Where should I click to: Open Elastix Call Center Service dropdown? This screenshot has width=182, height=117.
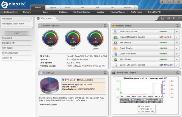(x=177, y=65)
